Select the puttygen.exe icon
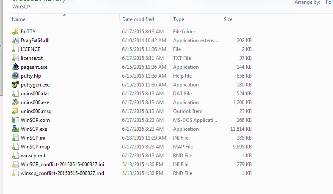 [16, 85]
